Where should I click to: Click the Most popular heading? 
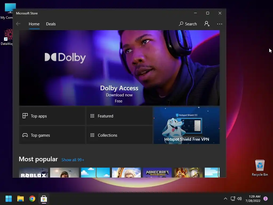pyautogui.click(x=38, y=159)
